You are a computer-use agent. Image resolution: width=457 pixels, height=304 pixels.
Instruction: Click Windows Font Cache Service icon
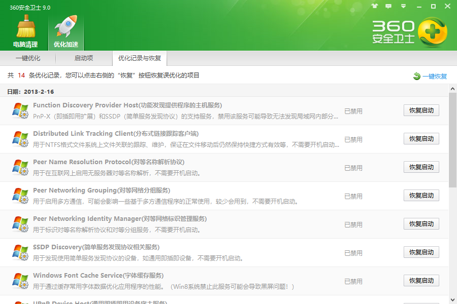click(20, 281)
